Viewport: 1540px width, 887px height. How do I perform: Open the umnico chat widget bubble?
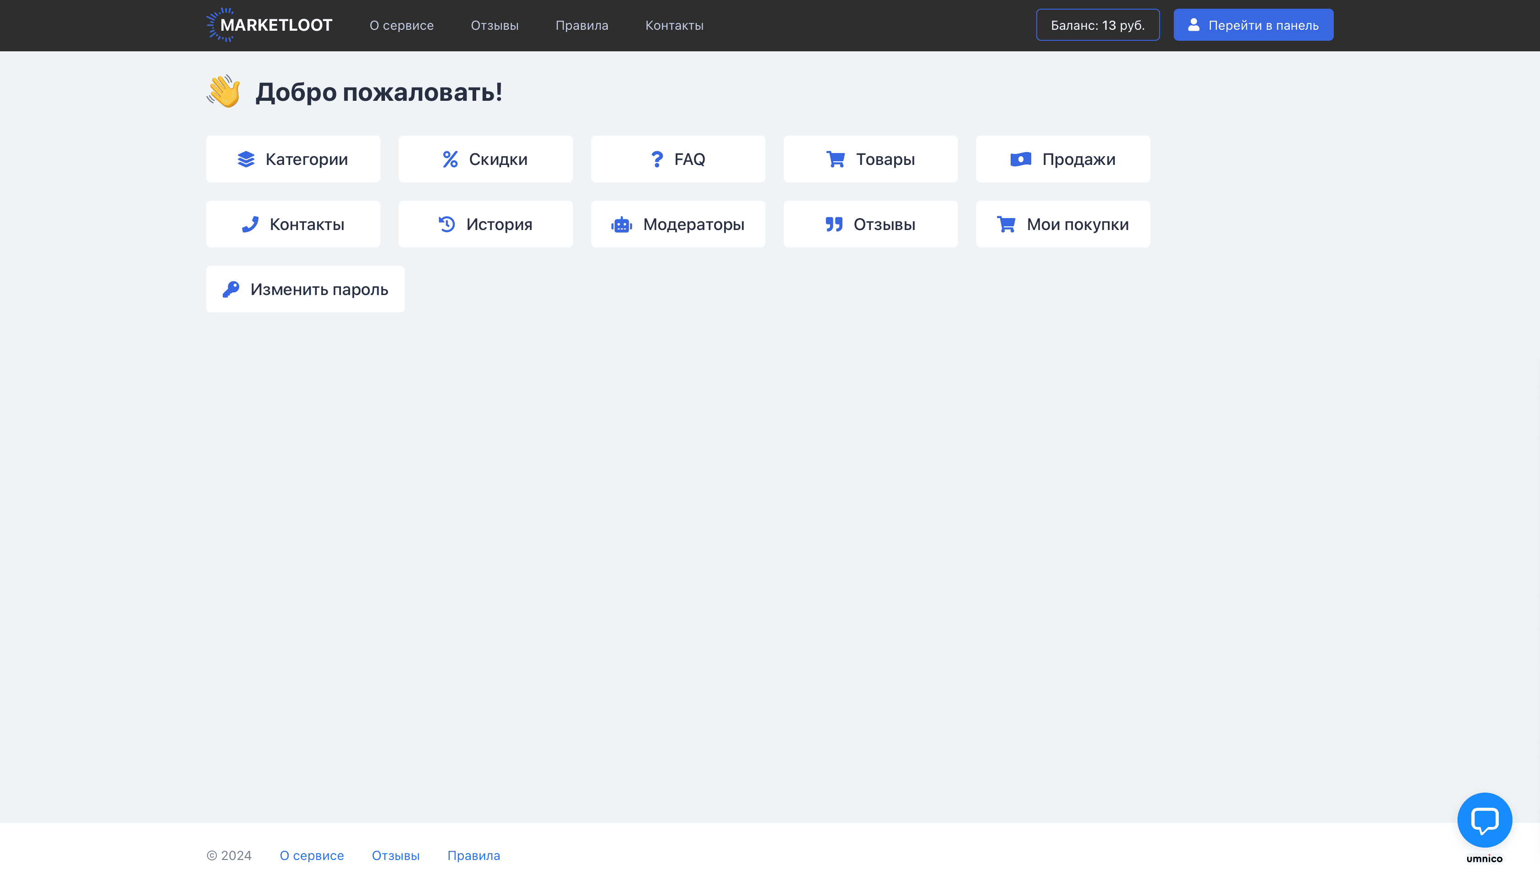tap(1484, 820)
